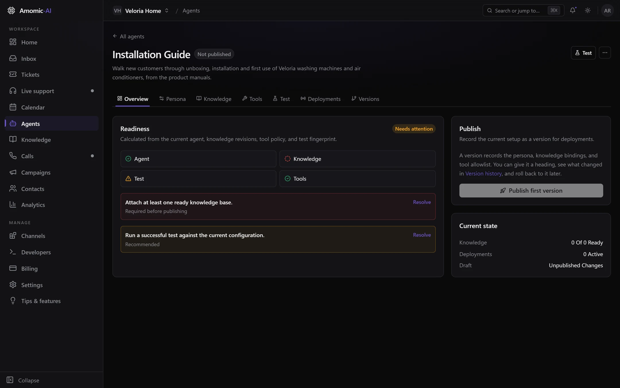Collapse the sidebar
This screenshot has width=620, height=388.
pos(23,380)
